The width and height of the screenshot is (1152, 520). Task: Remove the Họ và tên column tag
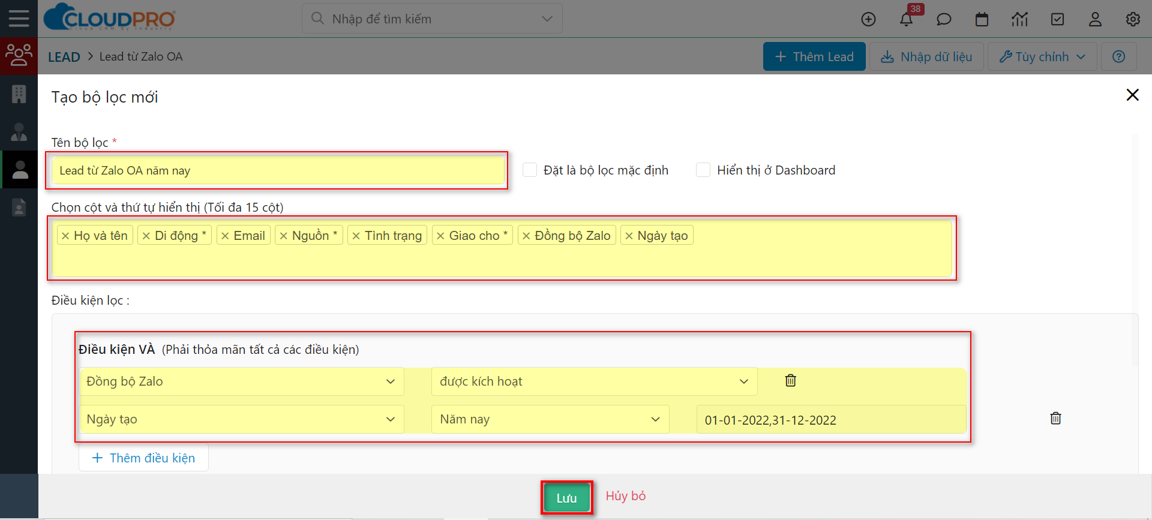65,236
